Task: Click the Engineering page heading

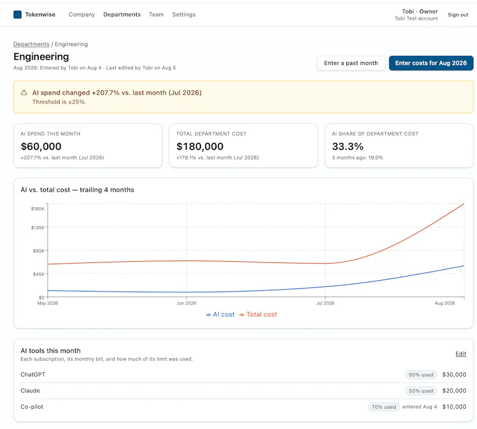Action: tap(41, 57)
